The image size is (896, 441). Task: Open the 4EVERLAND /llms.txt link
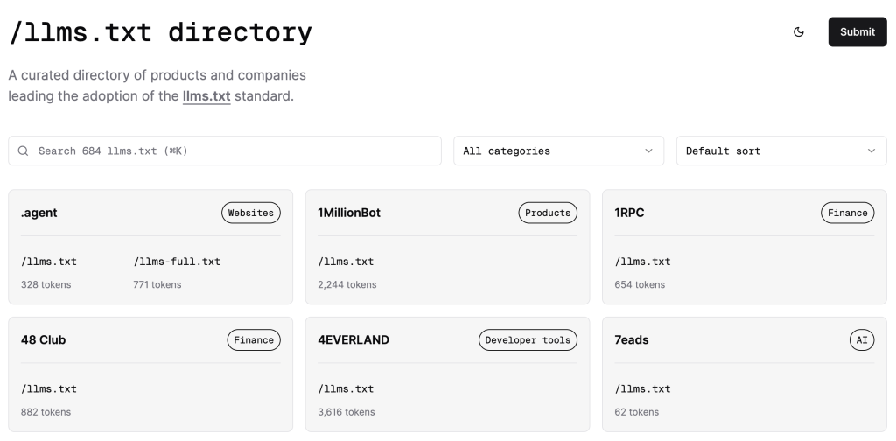pyautogui.click(x=346, y=388)
